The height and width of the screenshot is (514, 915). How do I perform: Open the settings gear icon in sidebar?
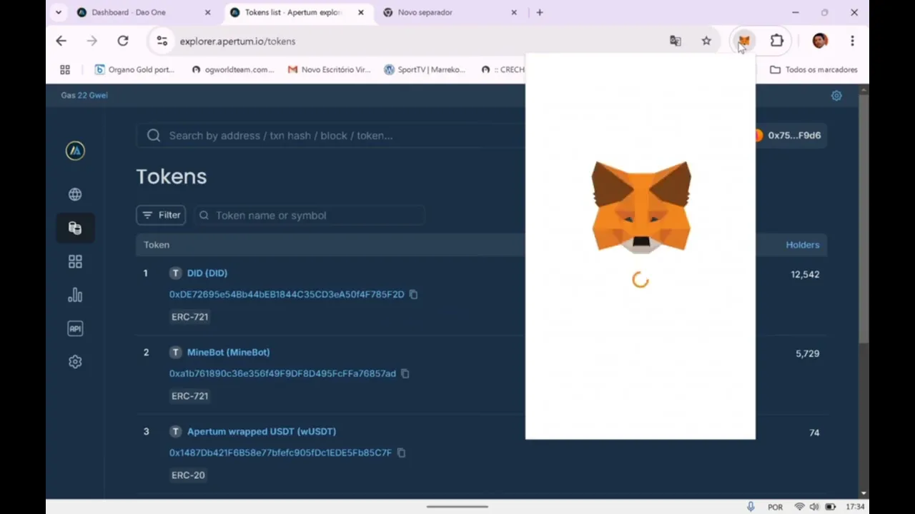pos(75,362)
